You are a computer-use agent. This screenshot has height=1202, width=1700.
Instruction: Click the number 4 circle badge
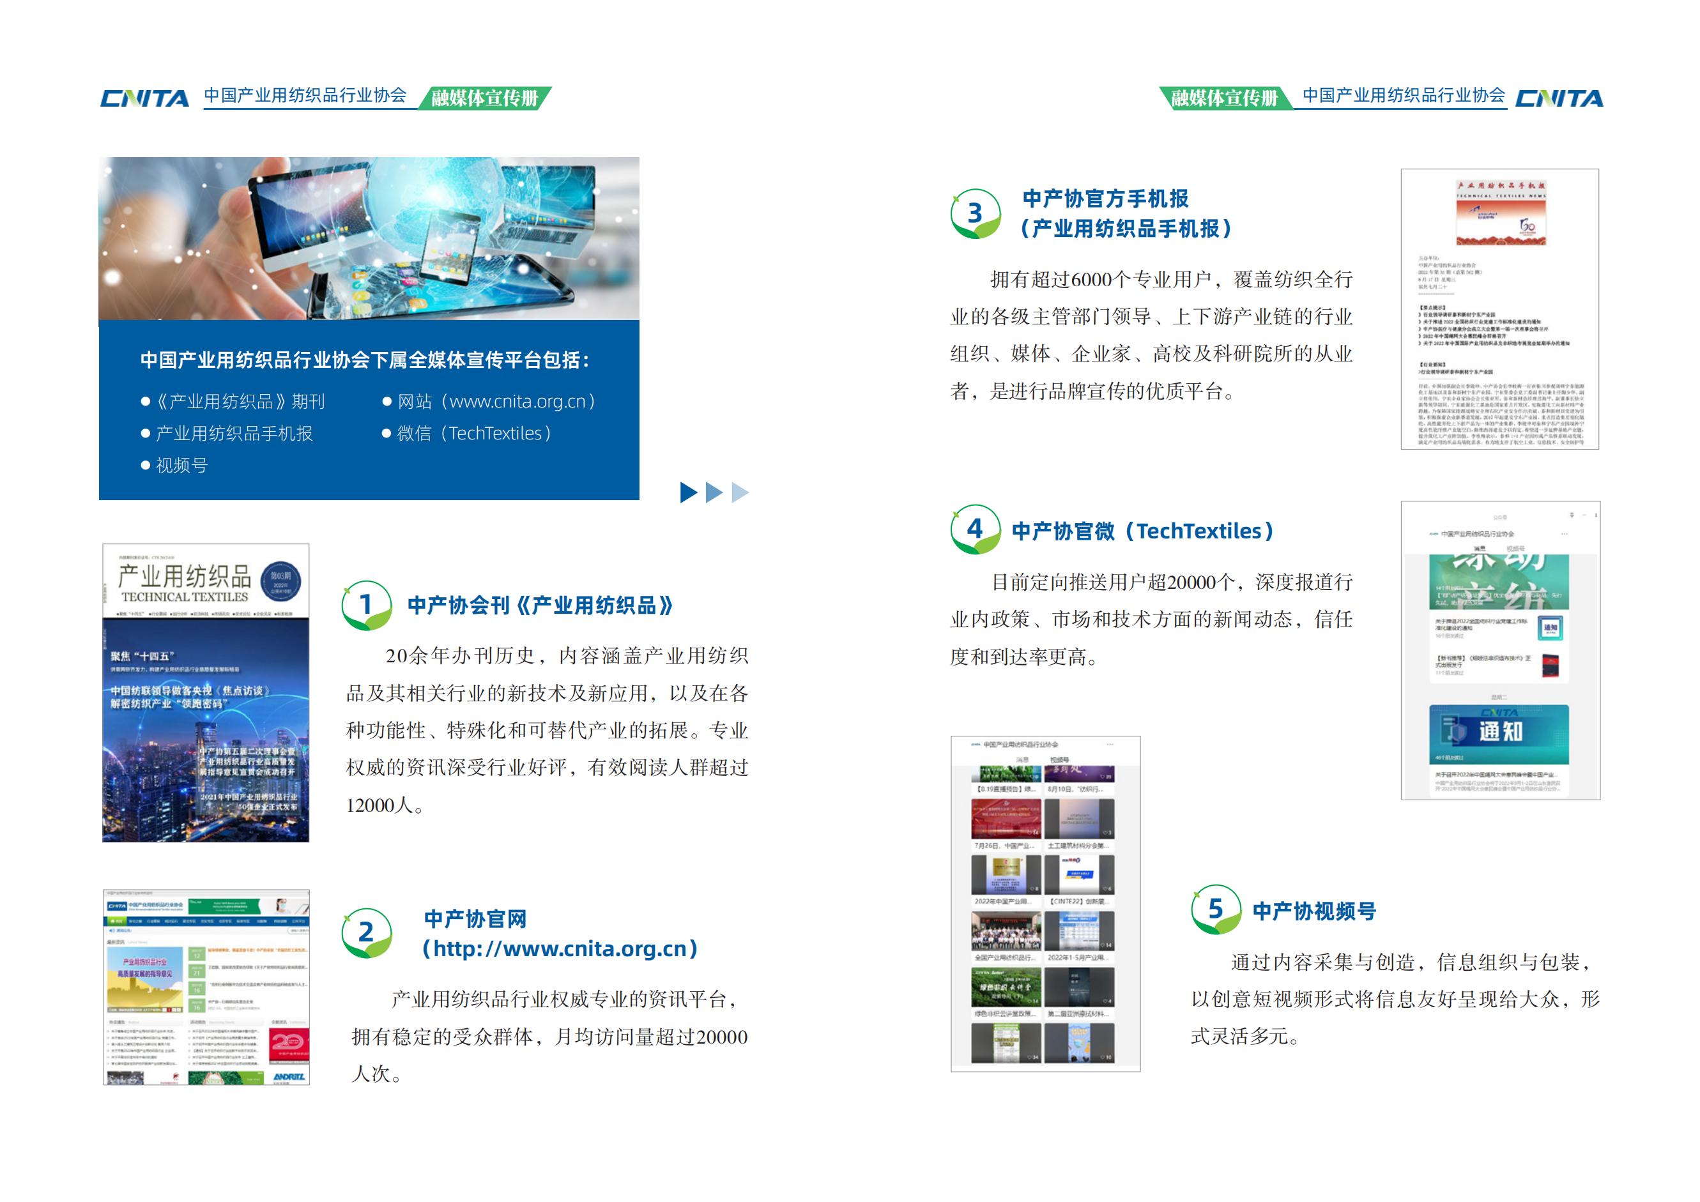[976, 529]
